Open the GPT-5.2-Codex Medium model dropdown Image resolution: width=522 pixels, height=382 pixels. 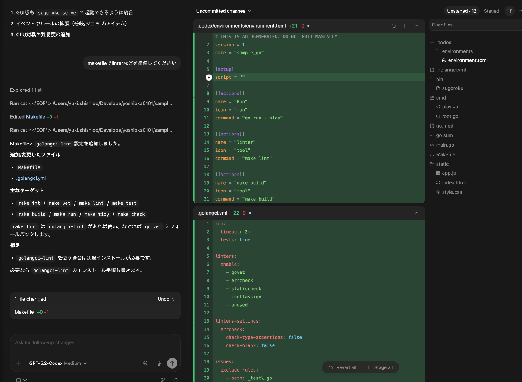(58, 363)
